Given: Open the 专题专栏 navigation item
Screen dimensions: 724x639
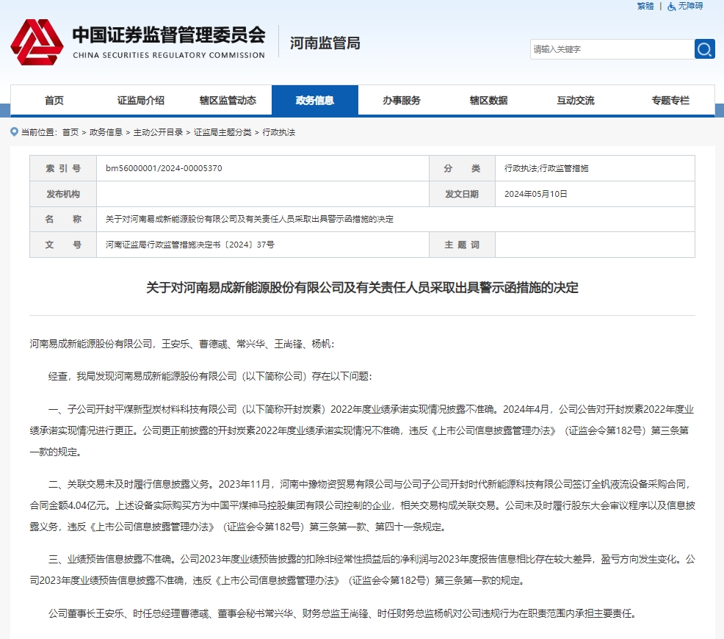Looking at the screenshot, I should pos(670,101).
